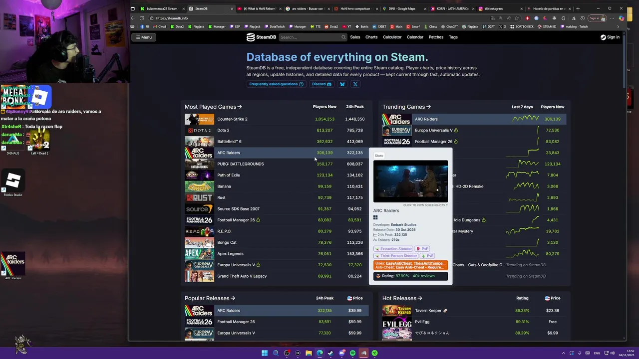Click the search magnifier icon in SteamDB search
639x359 pixels.
[343, 37]
